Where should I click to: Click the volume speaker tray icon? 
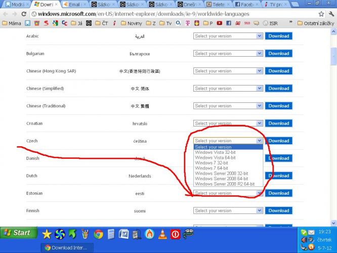point(304,240)
